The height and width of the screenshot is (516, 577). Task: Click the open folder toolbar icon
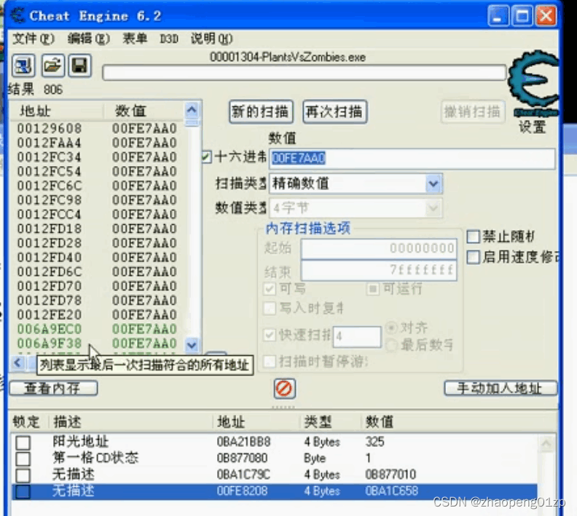[52, 66]
